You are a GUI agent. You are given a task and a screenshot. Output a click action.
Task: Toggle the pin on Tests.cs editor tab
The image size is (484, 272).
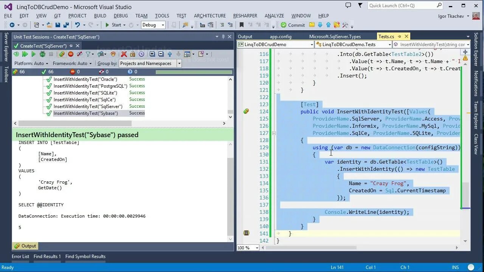[399, 36]
